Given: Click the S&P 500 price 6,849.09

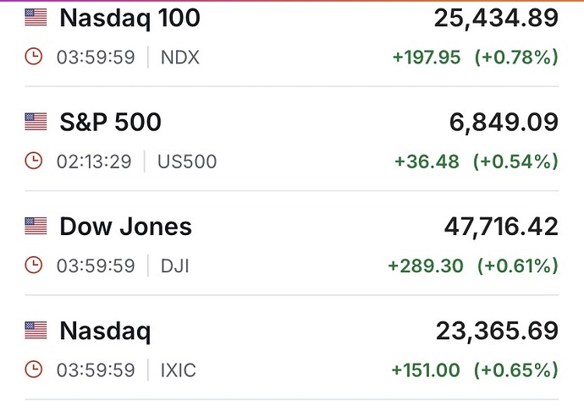Looking at the screenshot, I should [x=504, y=123].
